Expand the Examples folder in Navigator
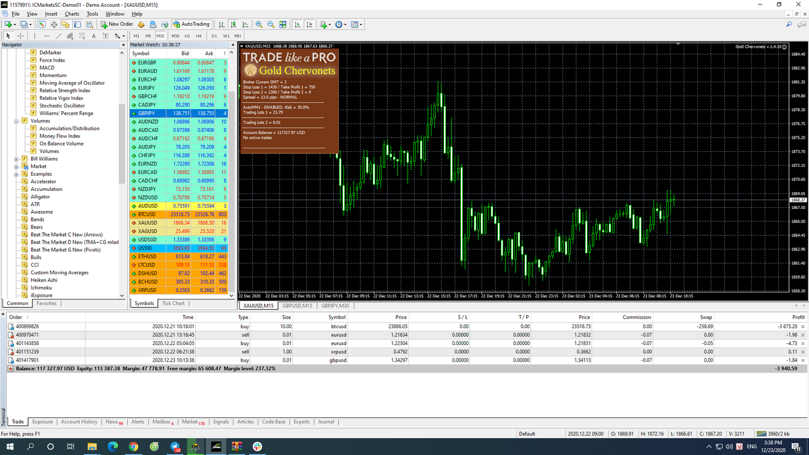This screenshot has height=455, width=809. (16, 174)
